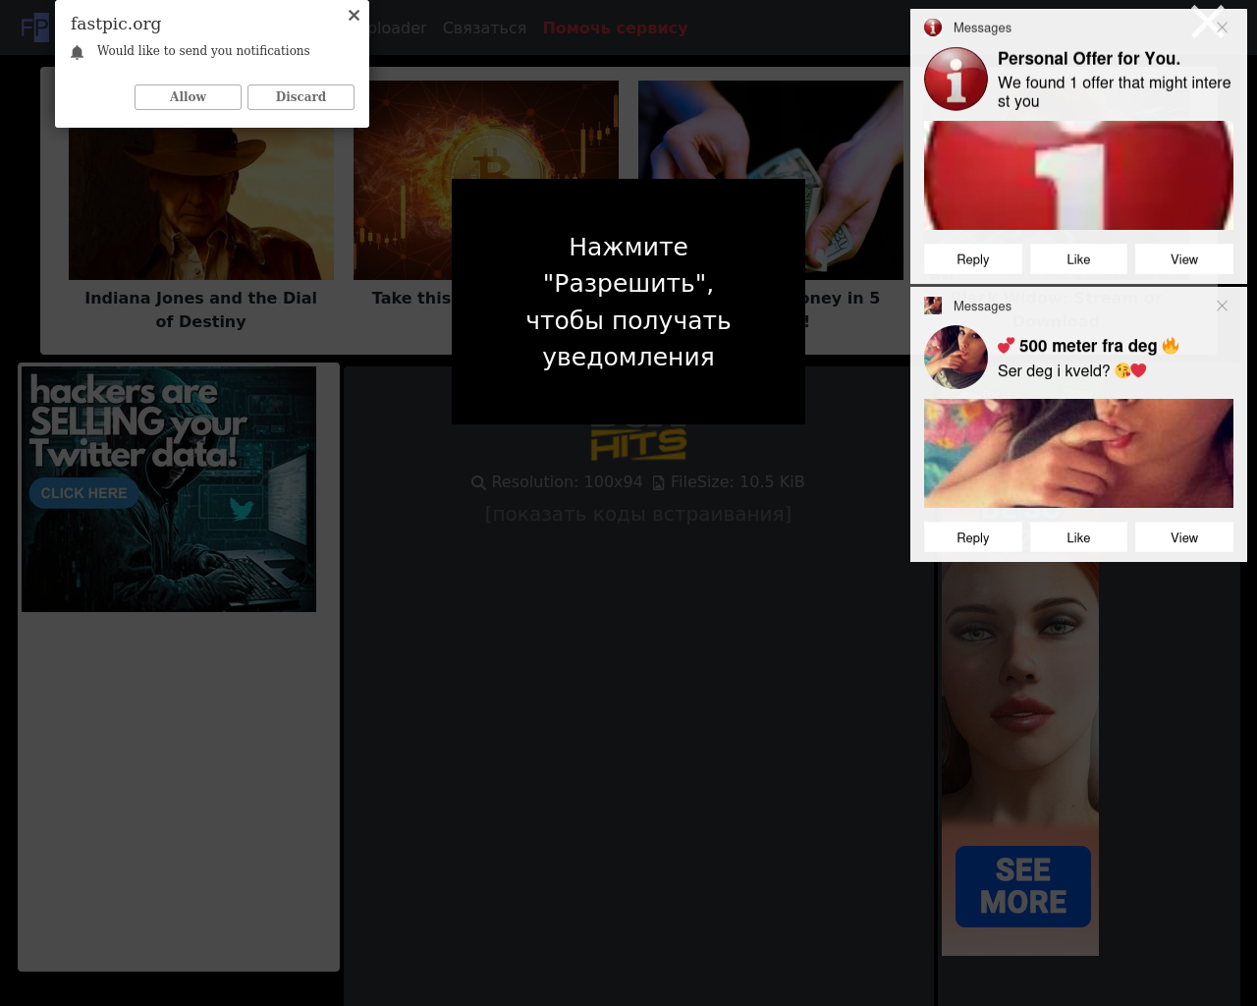Click the SEE MORE button

point(1023,886)
